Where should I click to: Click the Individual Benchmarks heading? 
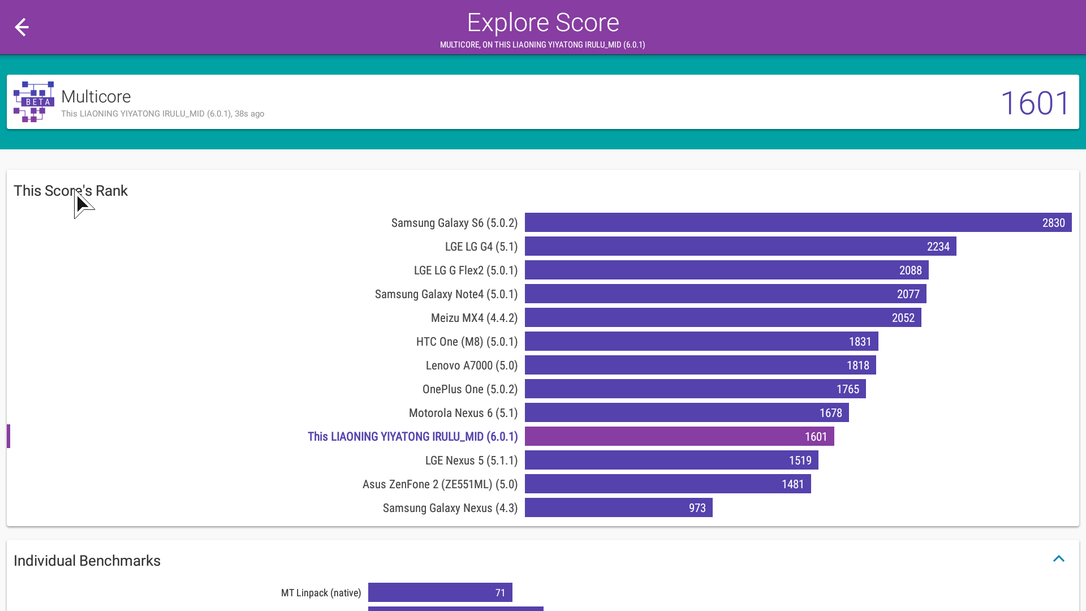[87, 561]
